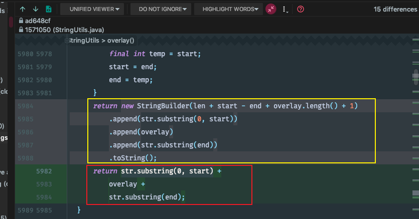This screenshot has height=219, width=419.
Task: Go to previous difference with up arrow
Action: 23,9
